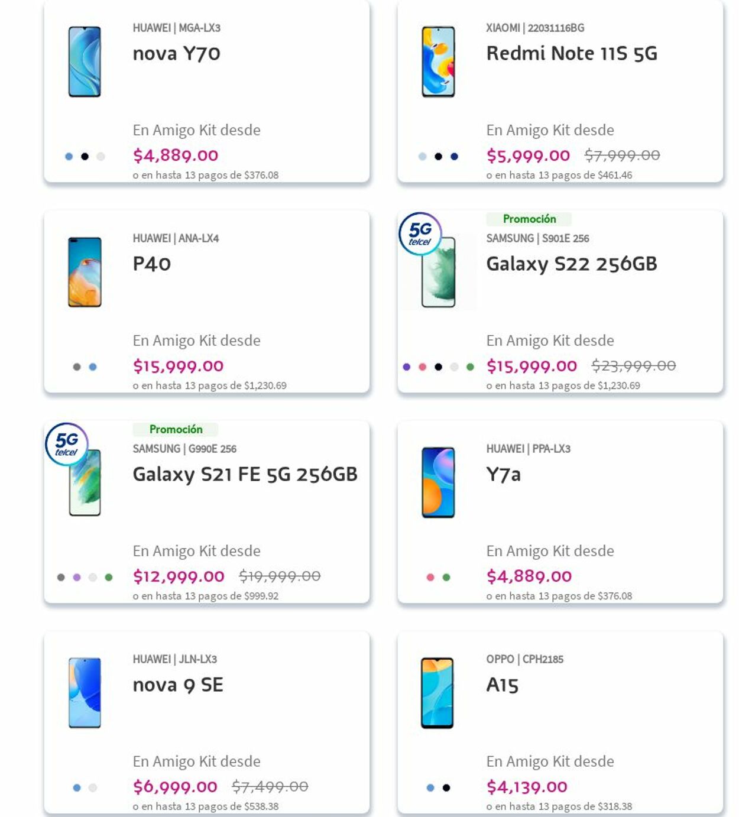739x817 pixels.
Task: Select the green color swatch on Huawei Y7a
Action: (x=445, y=576)
